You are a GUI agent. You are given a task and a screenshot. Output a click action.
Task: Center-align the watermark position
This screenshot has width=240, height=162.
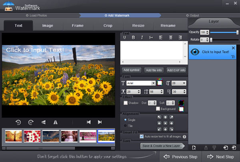[165, 123]
